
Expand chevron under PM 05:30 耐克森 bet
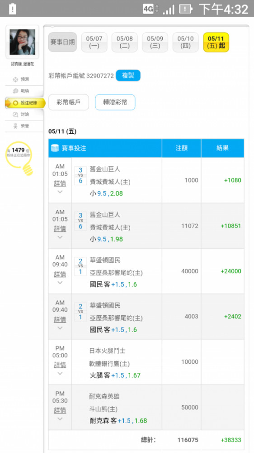[x=60, y=419]
